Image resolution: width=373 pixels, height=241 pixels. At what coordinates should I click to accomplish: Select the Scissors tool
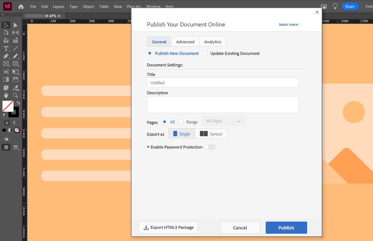[x=6, y=72]
